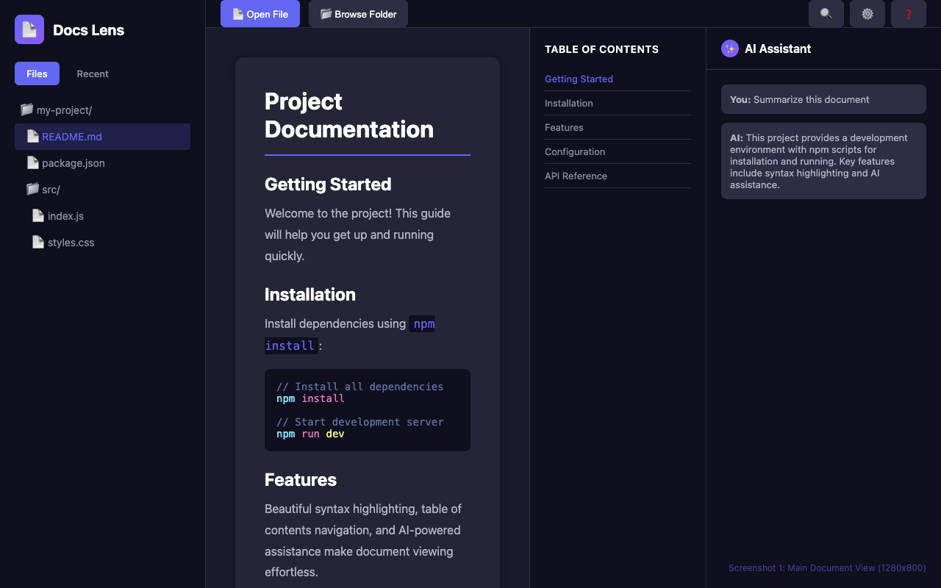Switch to the Recent tab
941x588 pixels.
(93, 73)
